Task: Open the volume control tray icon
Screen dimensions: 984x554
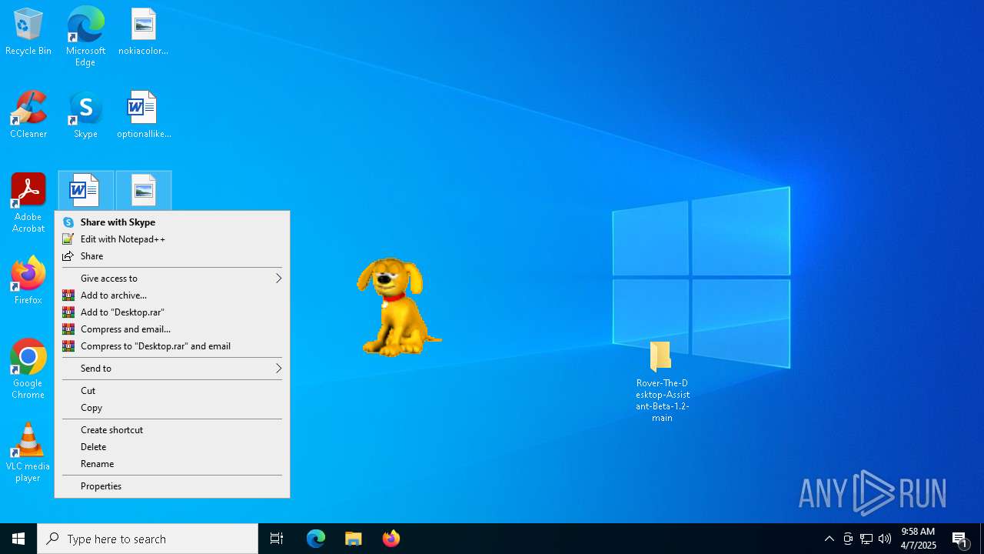Action: tap(885, 539)
